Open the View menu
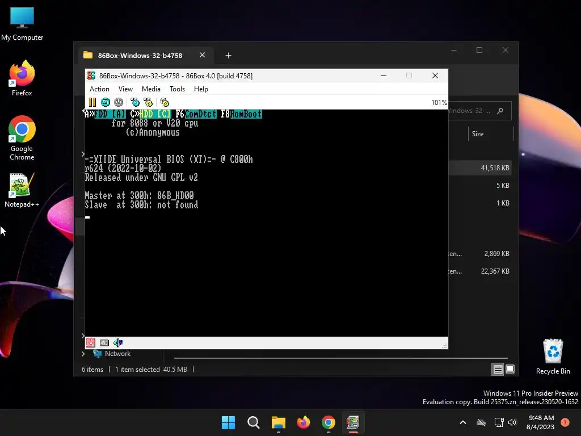Image resolution: width=581 pixels, height=436 pixels. pyautogui.click(x=125, y=89)
